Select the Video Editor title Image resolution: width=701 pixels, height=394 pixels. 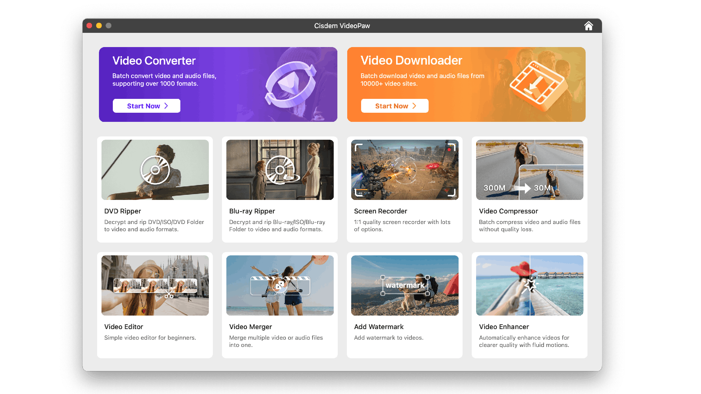[x=124, y=327]
